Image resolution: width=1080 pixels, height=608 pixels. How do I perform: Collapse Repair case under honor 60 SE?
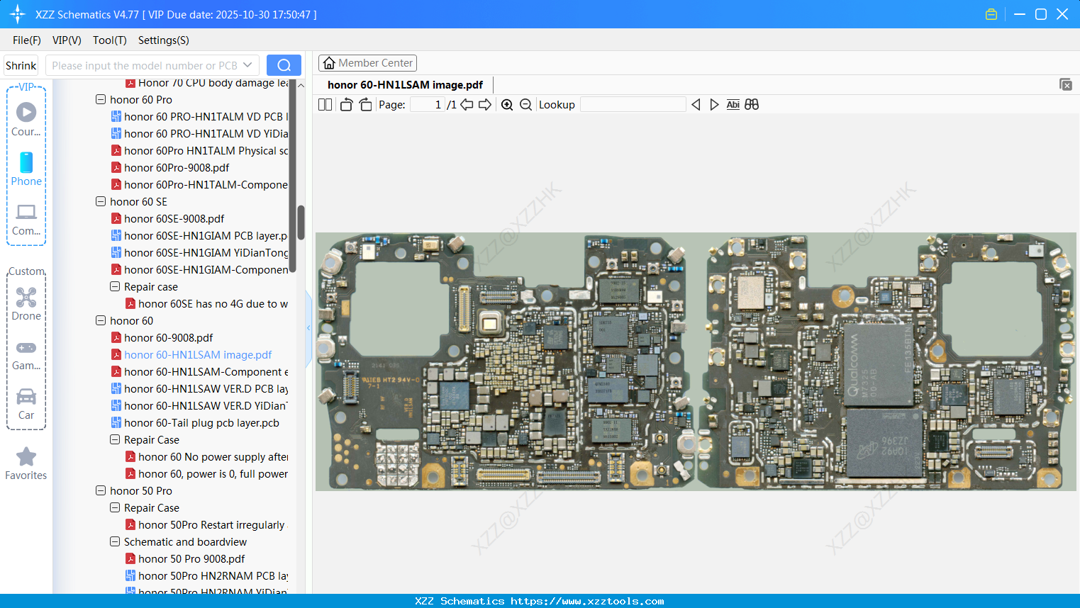(x=115, y=287)
